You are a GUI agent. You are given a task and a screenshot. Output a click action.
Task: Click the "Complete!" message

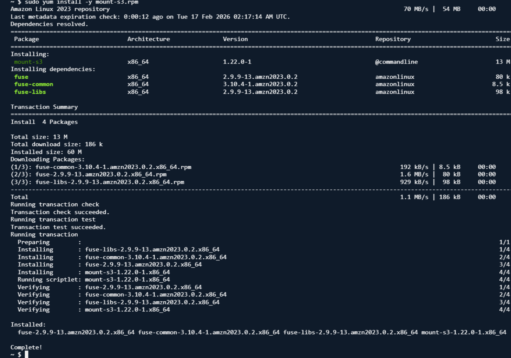[x=26, y=347]
